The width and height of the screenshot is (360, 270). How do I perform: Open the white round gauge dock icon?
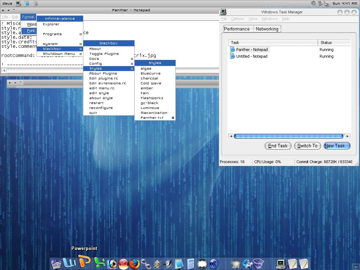[202, 264]
